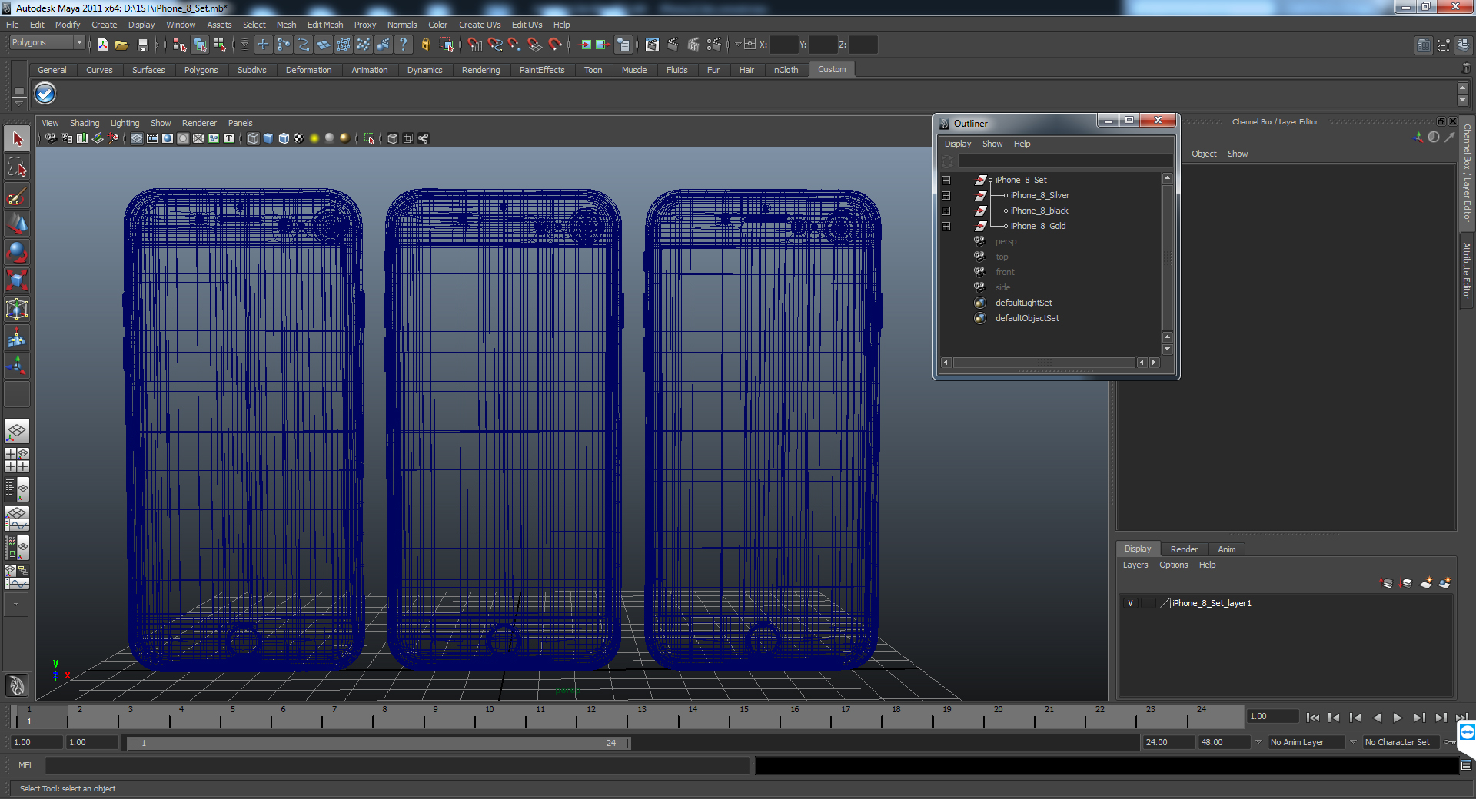This screenshot has width=1476, height=799.
Task: Play animation backwards button
Action: [x=1377, y=718]
